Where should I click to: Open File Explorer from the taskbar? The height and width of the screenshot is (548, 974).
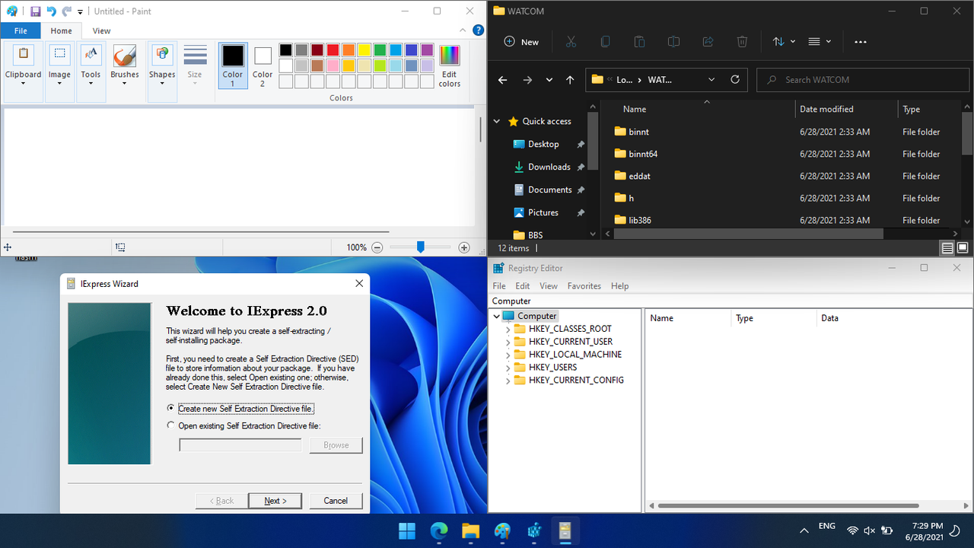(471, 530)
